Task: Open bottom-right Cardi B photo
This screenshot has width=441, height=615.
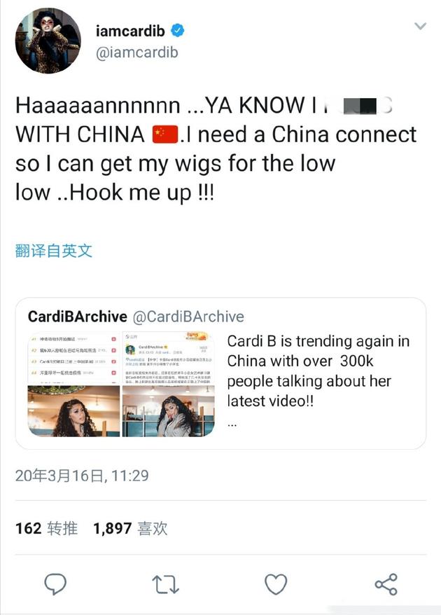Action: coord(169,411)
